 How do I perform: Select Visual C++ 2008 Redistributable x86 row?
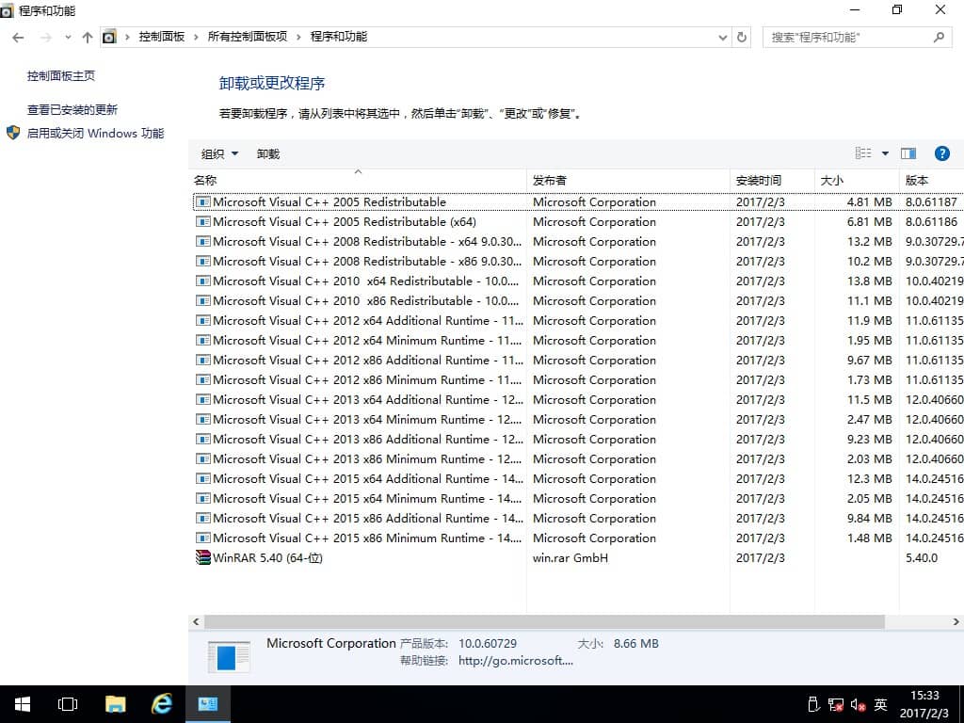(x=578, y=262)
